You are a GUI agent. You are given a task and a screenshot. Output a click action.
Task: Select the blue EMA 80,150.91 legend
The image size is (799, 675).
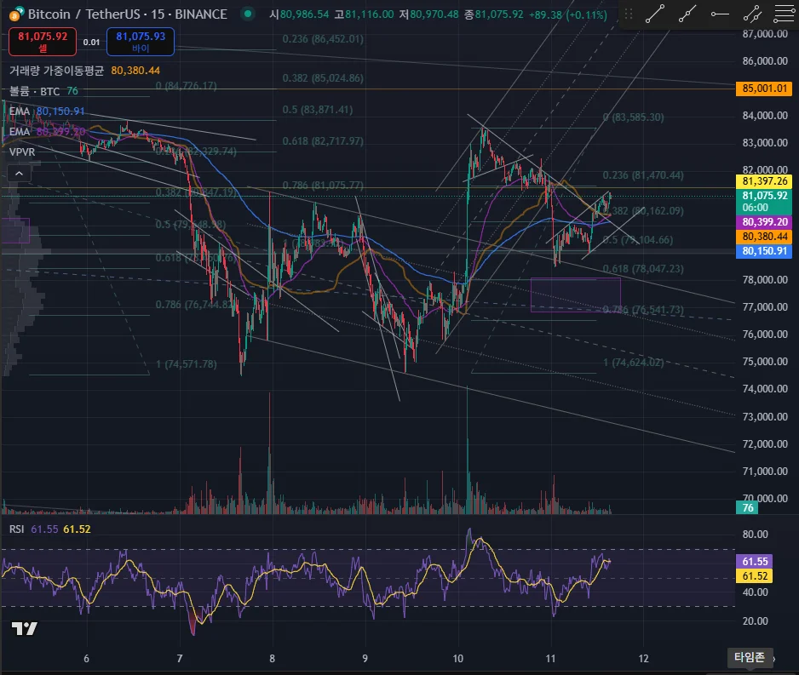pyautogui.click(x=47, y=111)
